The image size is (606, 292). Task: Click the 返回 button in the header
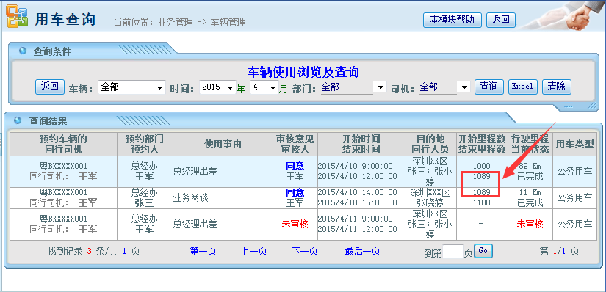pyautogui.click(x=501, y=20)
